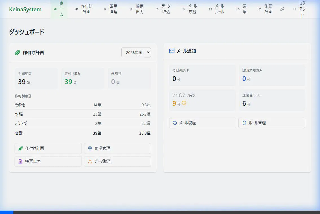Click the shield icon on ルール管理 button

click(x=244, y=123)
